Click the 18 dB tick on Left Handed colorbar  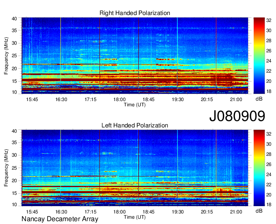tap(269, 205)
